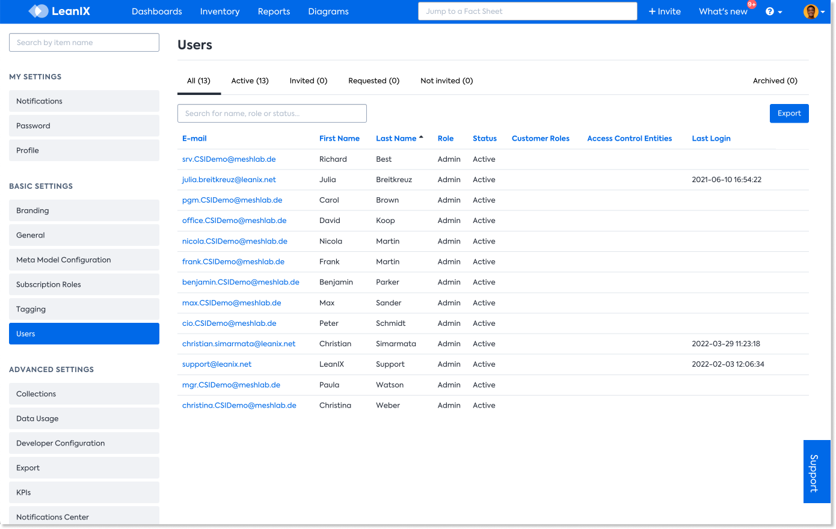Open the Reports menu

(x=274, y=11)
